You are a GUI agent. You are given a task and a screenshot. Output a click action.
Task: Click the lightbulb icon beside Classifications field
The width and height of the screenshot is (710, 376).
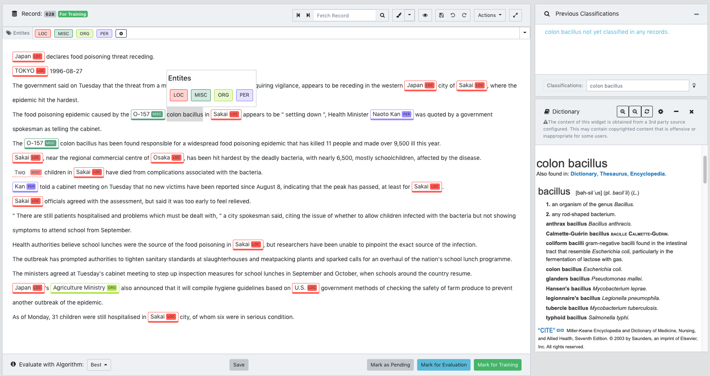pos(694,86)
